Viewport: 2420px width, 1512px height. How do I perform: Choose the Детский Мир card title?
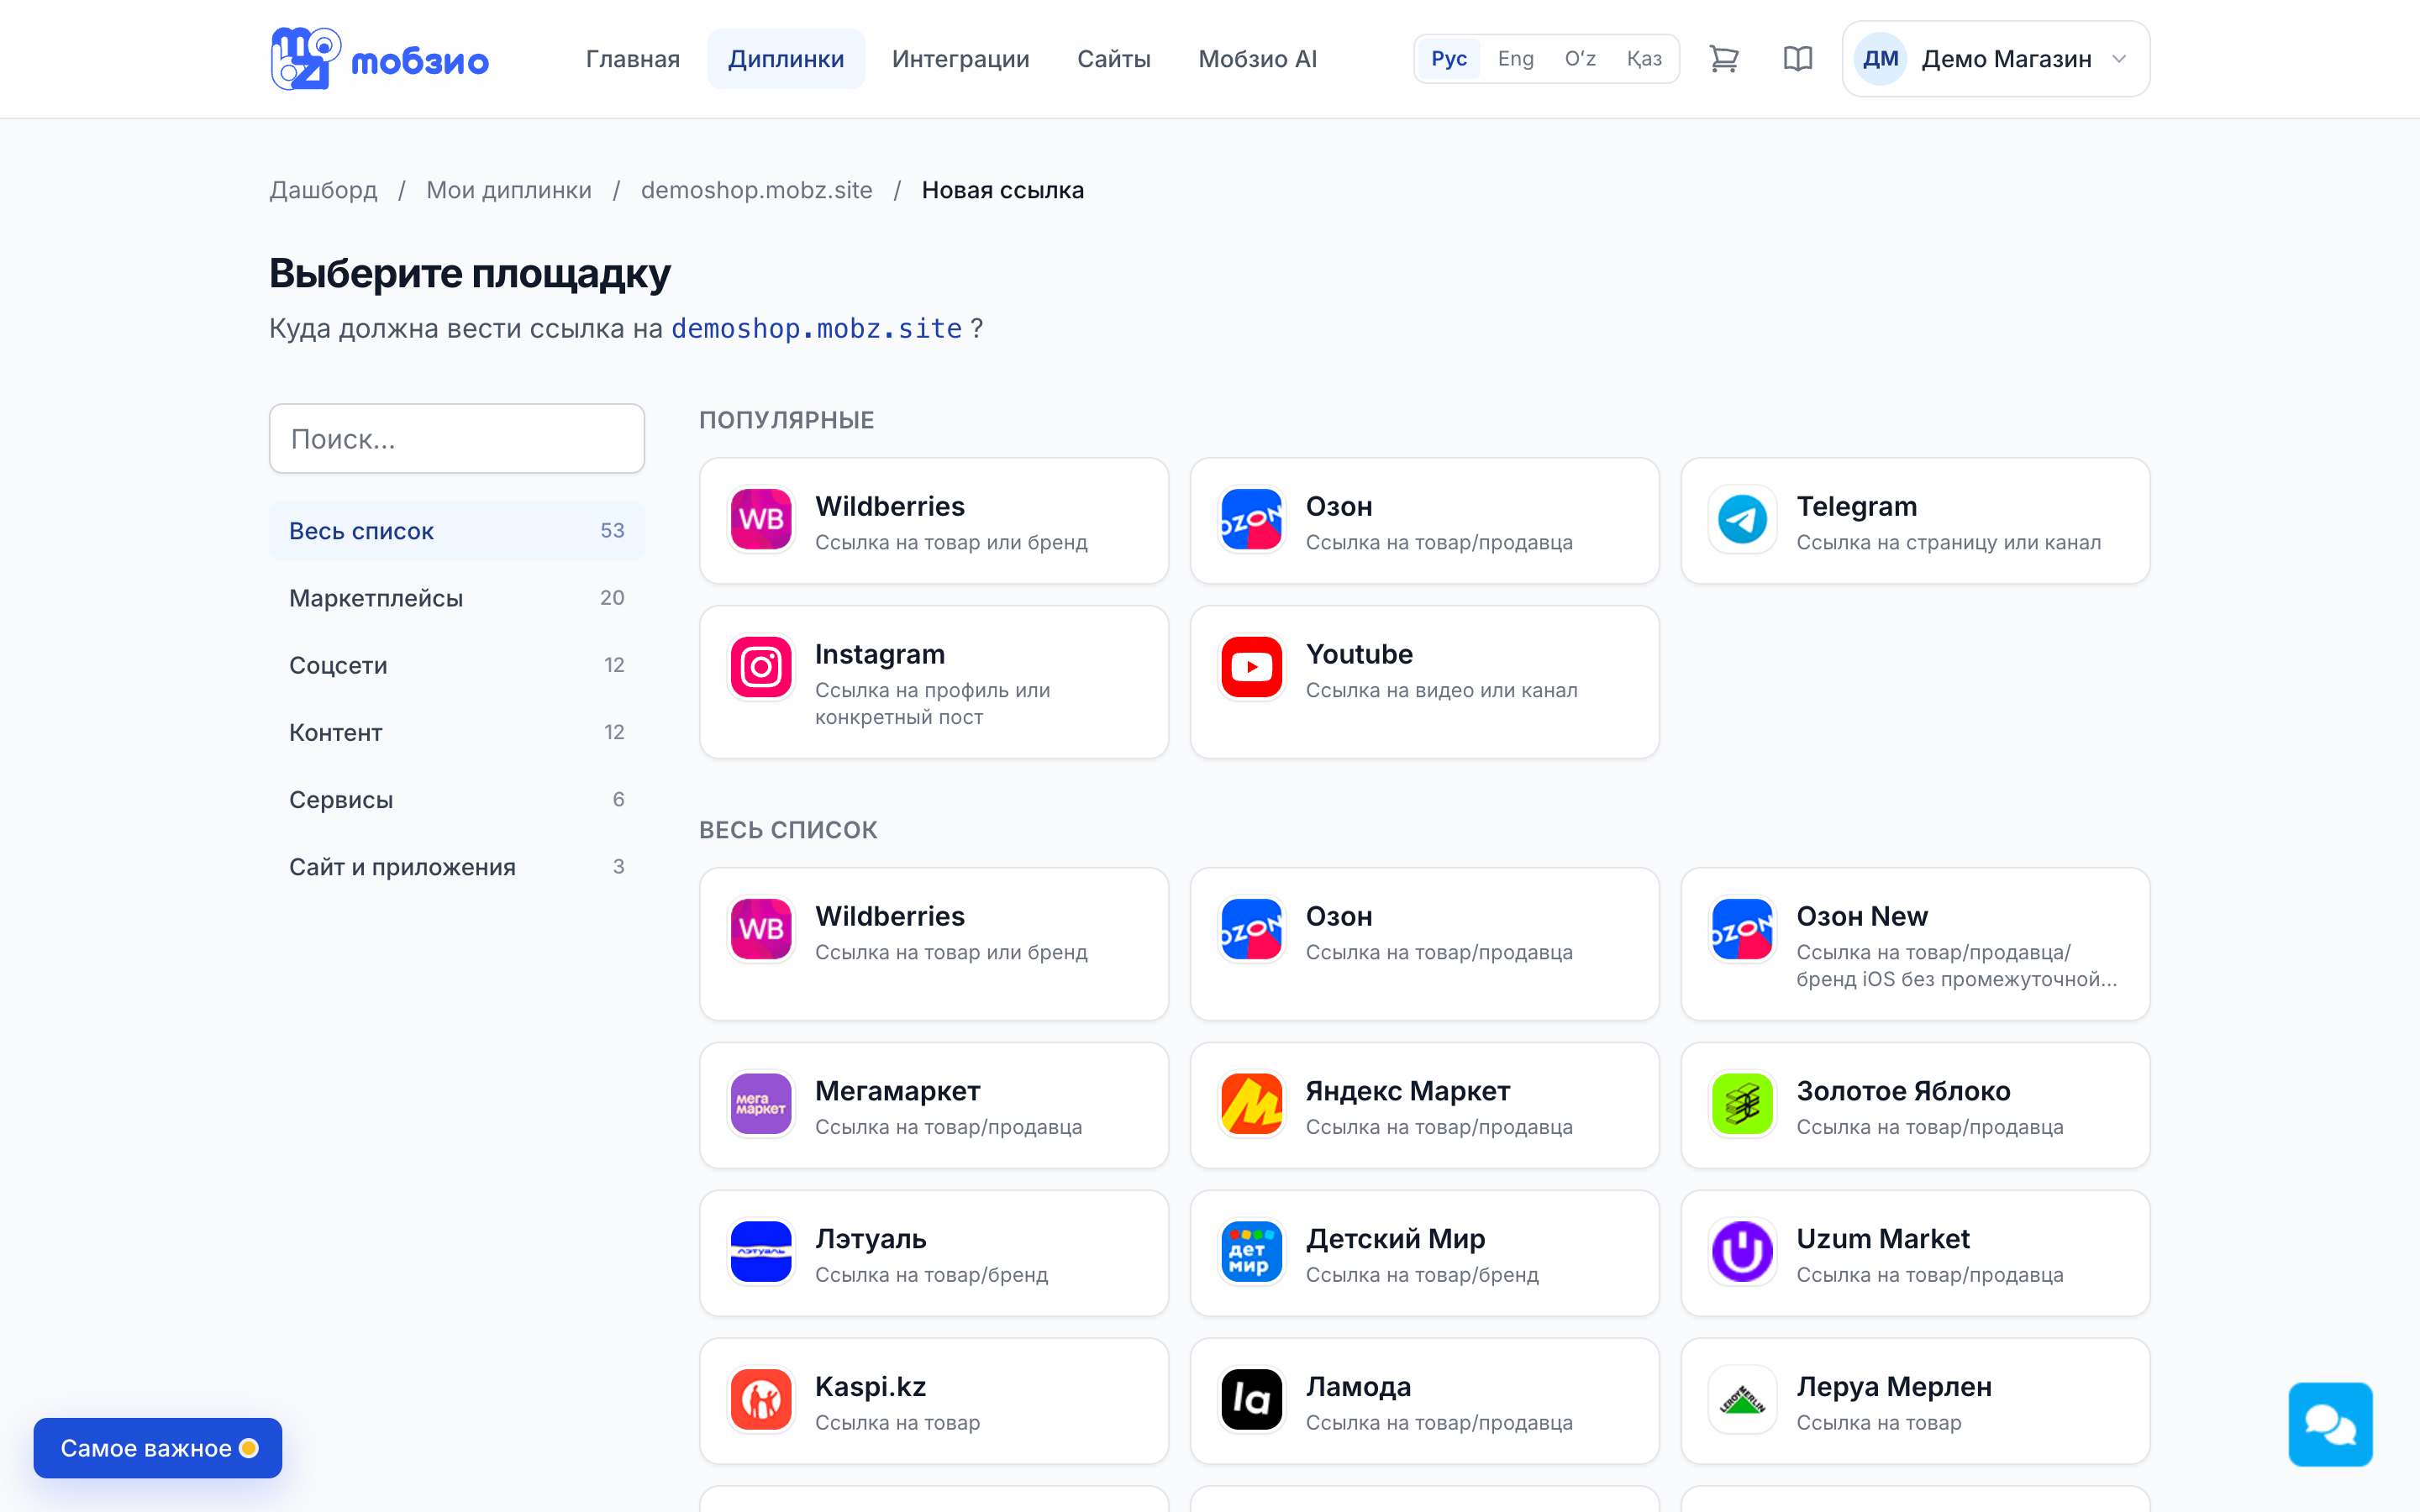(1395, 1239)
